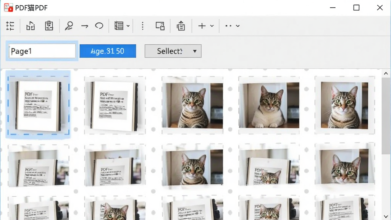The height and width of the screenshot is (220, 391).
Task: Expand the plus button dropdown chevron
Action: (212, 26)
